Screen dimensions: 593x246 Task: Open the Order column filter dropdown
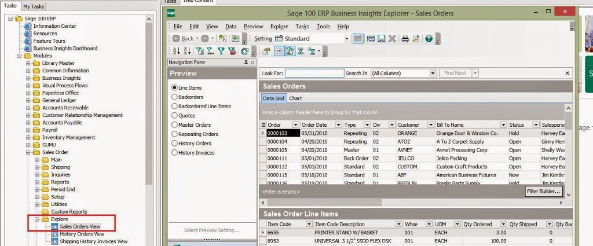pyautogui.click(x=296, y=124)
